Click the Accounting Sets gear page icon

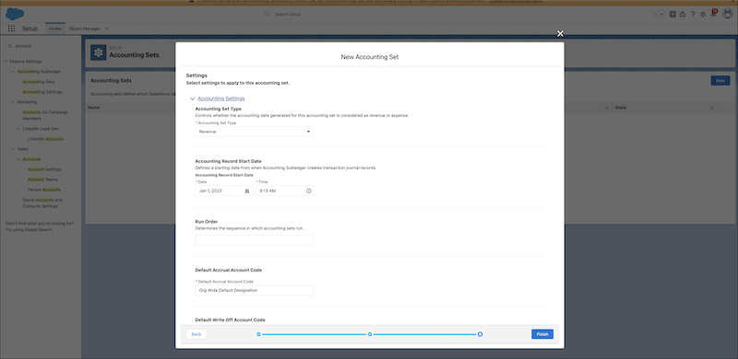click(x=99, y=52)
